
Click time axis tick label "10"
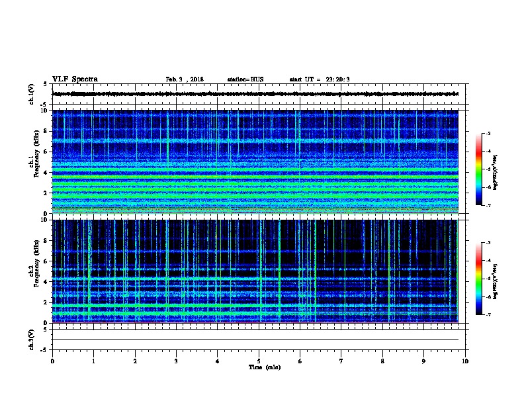465,361
